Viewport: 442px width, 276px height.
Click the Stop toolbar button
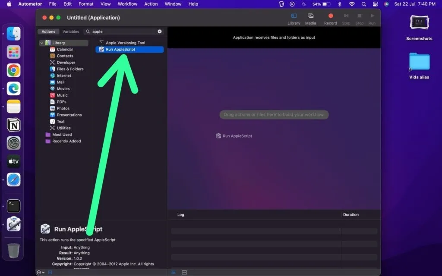[x=359, y=19]
